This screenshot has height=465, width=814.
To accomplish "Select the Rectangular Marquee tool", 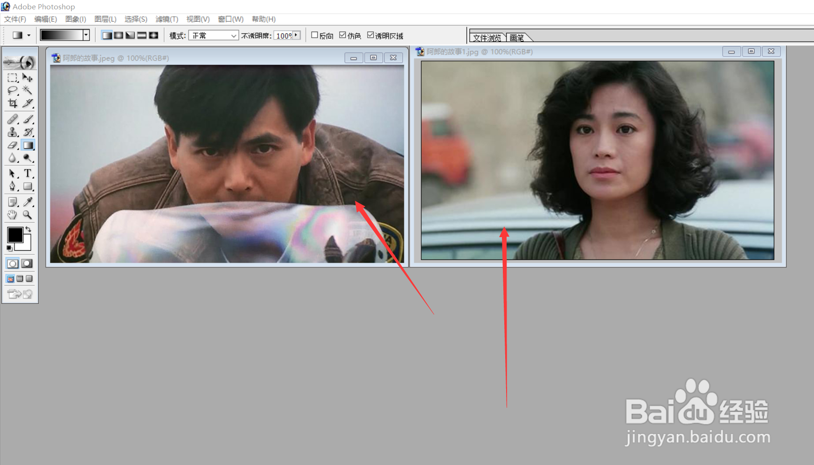I will [x=13, y=78].
